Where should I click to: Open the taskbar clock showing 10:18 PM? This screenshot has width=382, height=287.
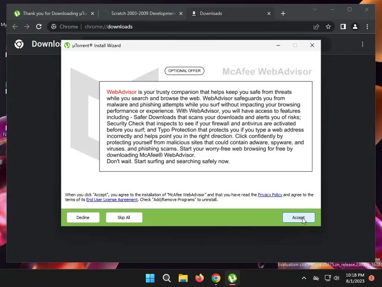[x=355, y=278]
